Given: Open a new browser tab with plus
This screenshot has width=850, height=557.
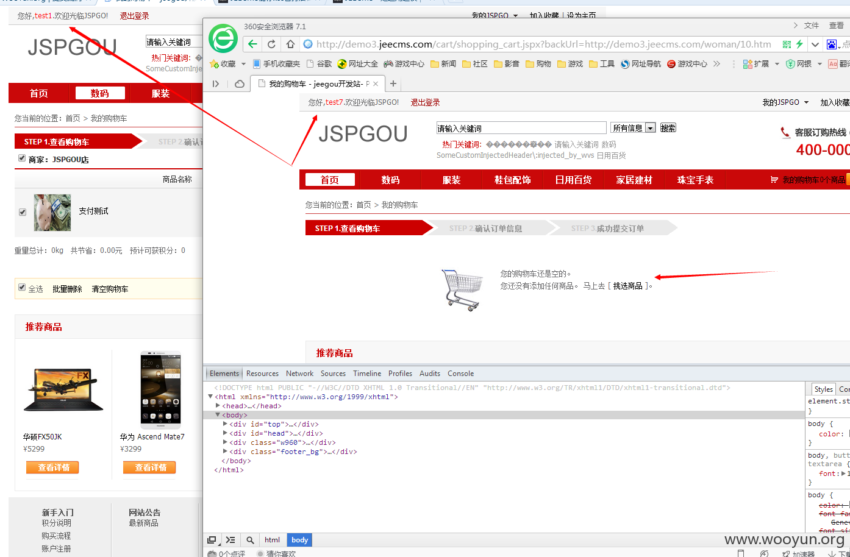Looking at the screenshot, I should [x=393, y=83].
